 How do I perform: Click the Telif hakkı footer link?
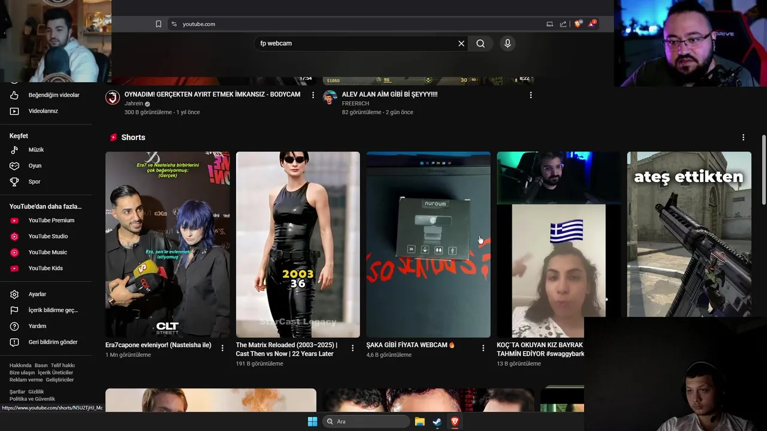tap(63, 365)
